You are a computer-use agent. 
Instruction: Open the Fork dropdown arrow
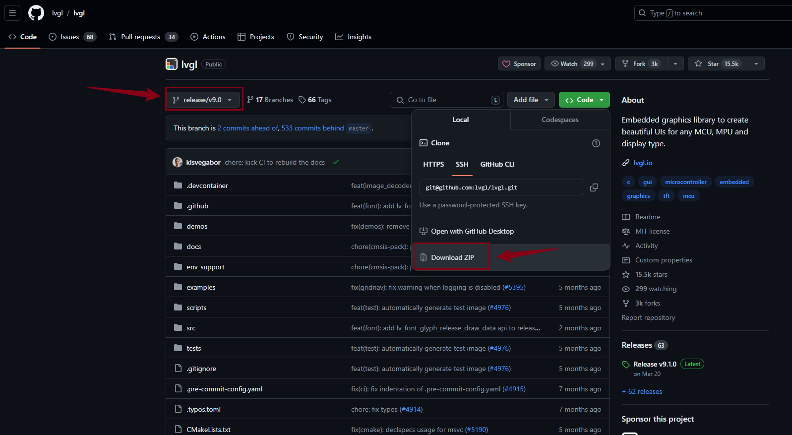tap(675, 64)
